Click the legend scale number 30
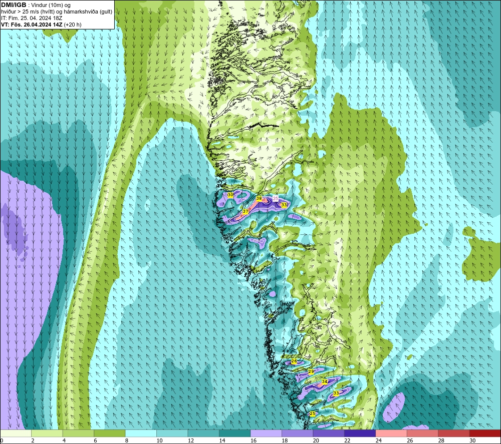Image resolution: width=501 pixels, height=444 pixels. click(x=472, y=440)
